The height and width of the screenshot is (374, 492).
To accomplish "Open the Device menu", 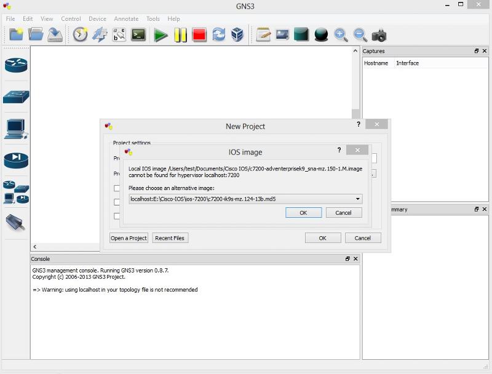I will tap(97, 19).
